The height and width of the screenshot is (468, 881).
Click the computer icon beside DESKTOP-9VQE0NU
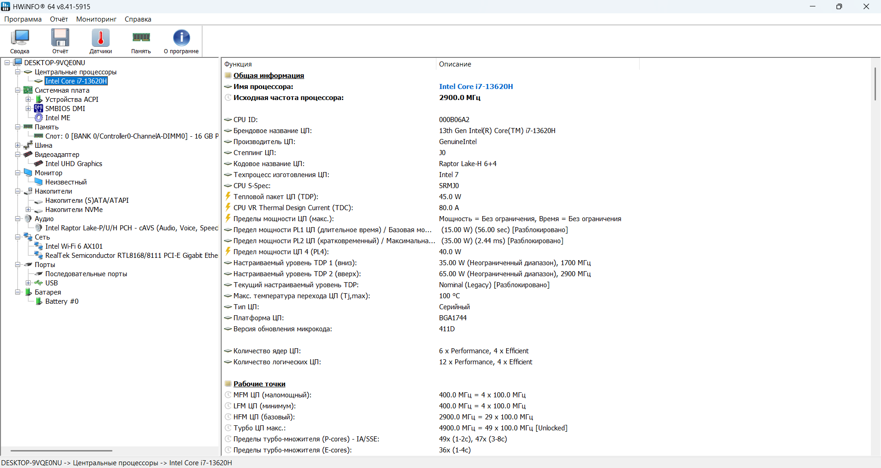coord(18,62)
